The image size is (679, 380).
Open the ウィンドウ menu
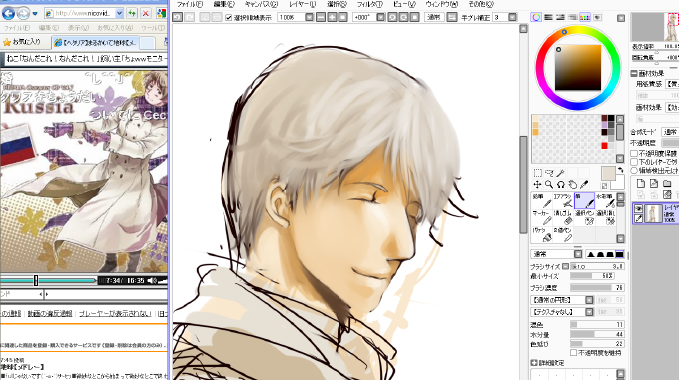(x=441, y=4)
